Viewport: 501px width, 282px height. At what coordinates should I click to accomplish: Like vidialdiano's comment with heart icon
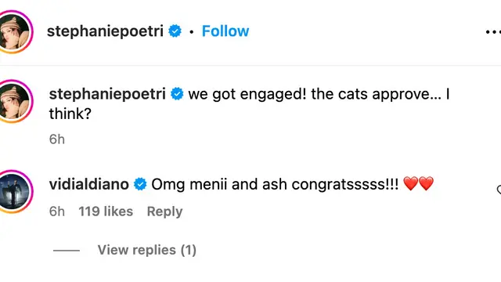(499, 190)
